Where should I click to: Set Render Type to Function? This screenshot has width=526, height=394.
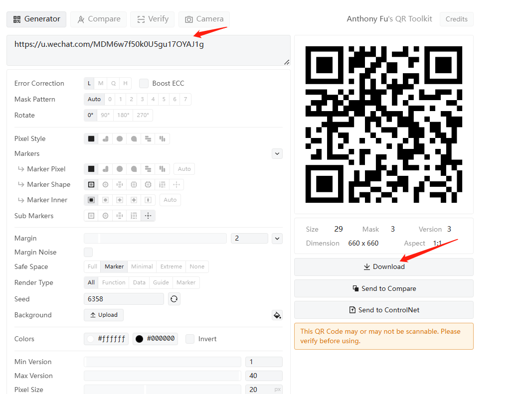114,282
